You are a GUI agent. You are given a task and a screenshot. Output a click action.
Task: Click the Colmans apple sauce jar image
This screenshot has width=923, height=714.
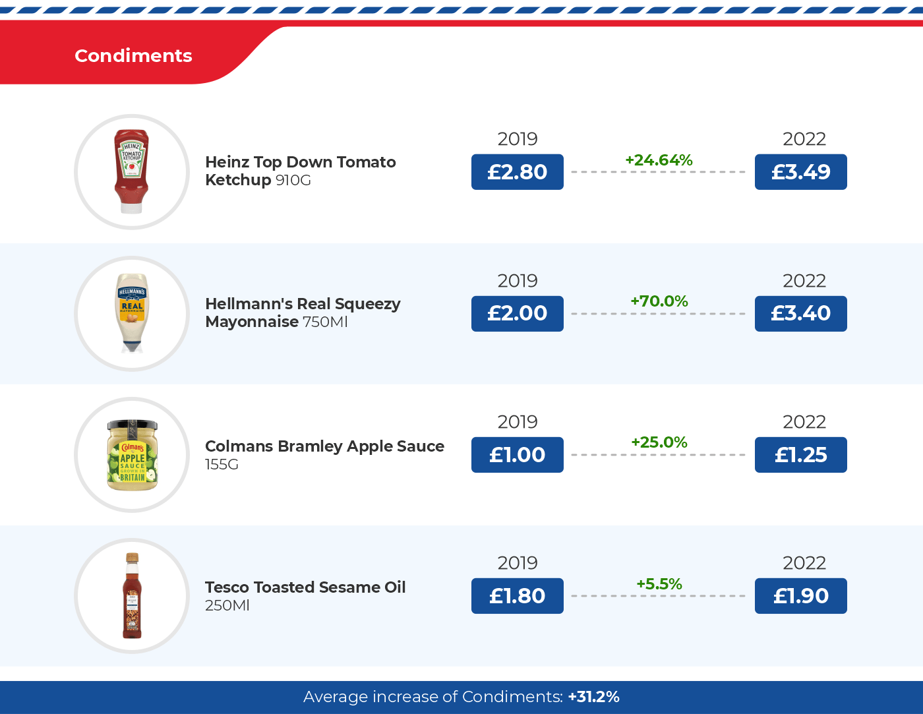(x=132, y=455)
